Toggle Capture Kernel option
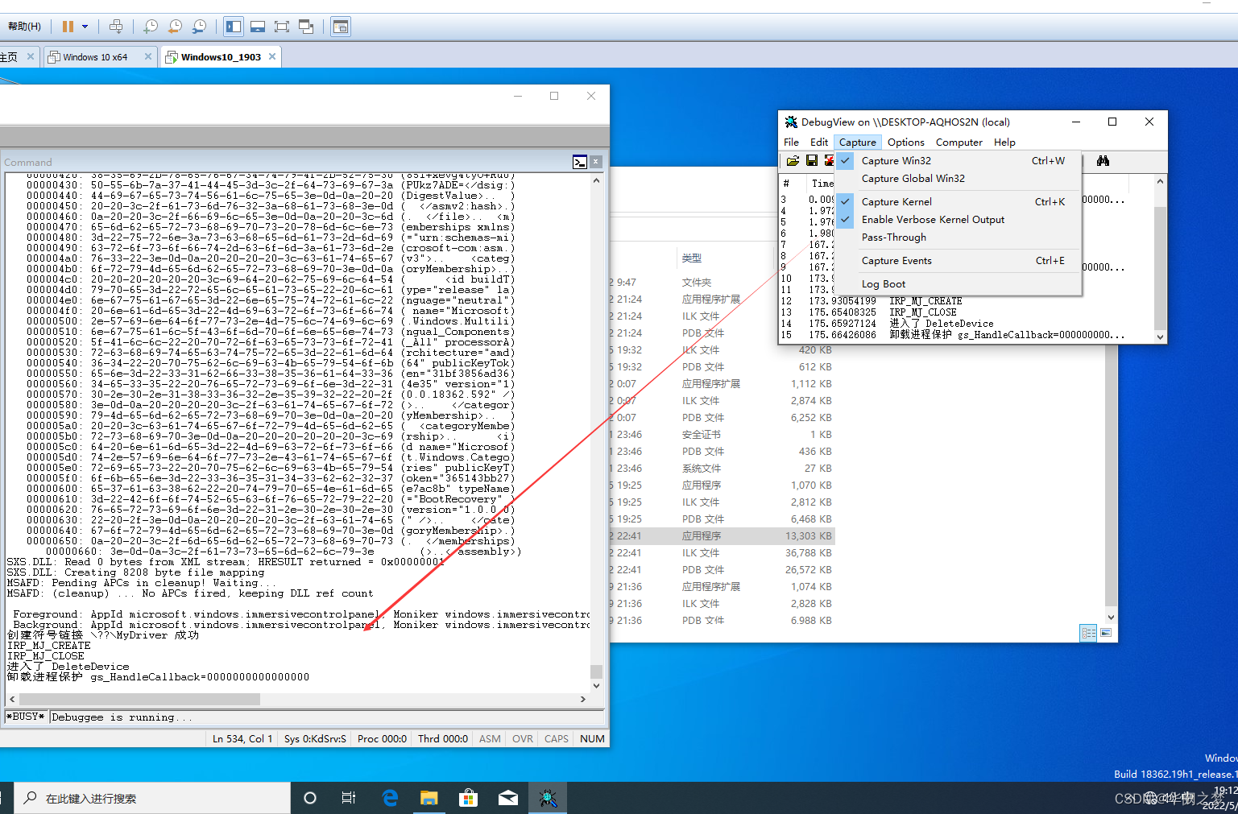This screenshot has width=1238, height=814. [x=958, y=201]
